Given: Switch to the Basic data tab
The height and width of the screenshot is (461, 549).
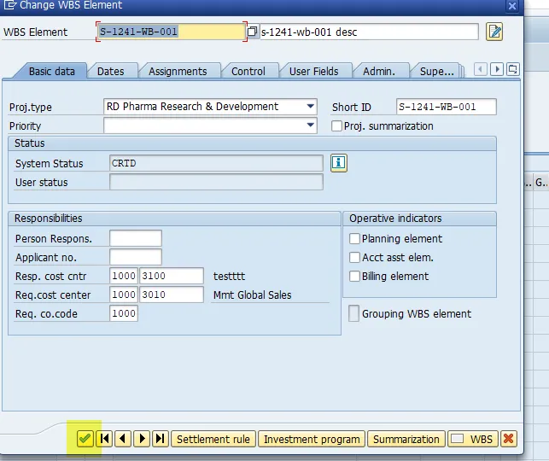Looking at the screenshot, I should click(52, 72).
